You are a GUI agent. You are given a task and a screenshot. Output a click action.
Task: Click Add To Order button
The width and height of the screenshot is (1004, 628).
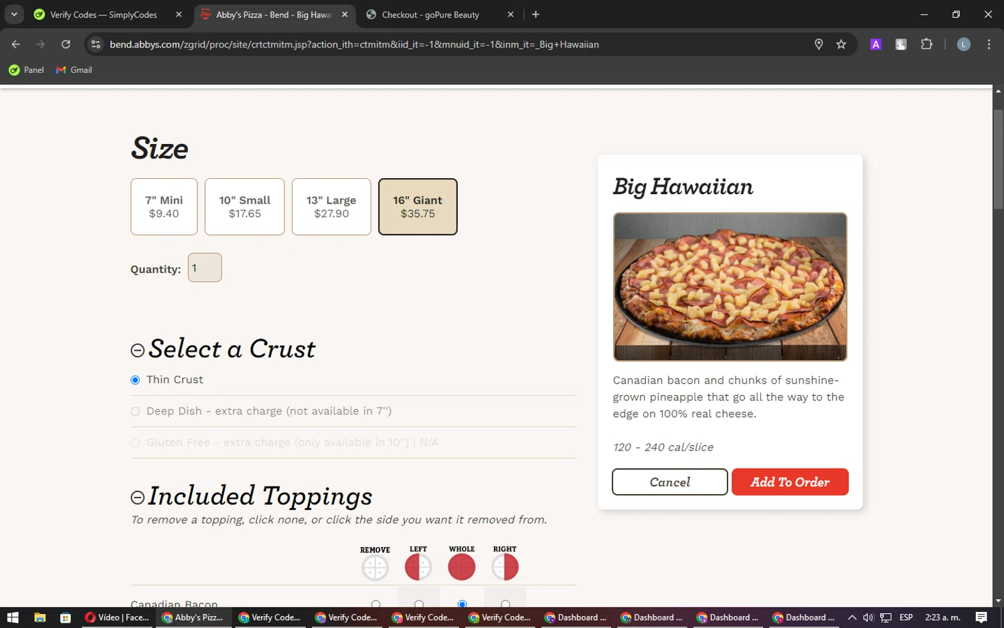790,482
